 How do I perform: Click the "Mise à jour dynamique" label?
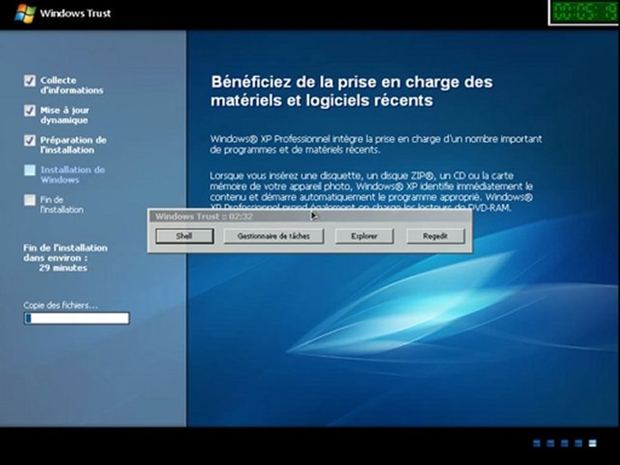65,115
